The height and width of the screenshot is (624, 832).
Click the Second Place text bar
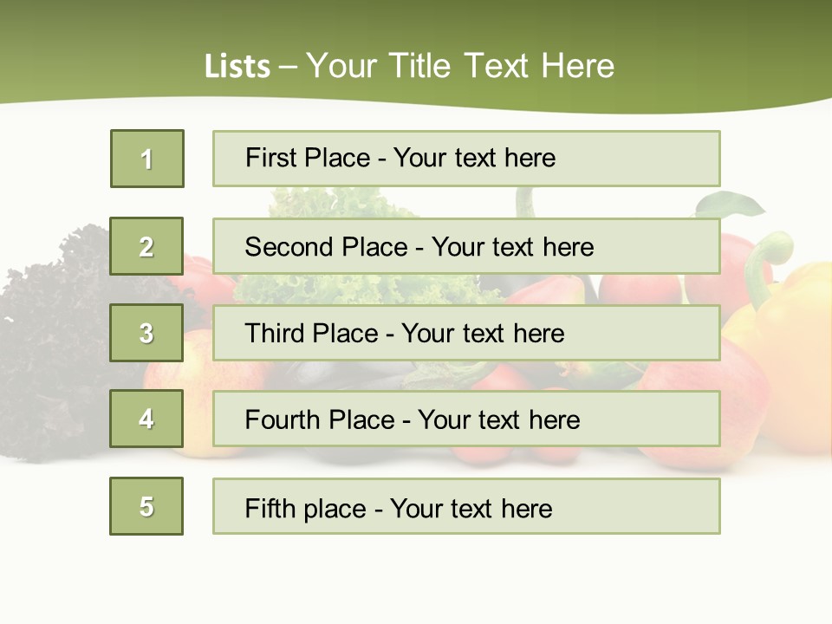click(x=466, y=246)
